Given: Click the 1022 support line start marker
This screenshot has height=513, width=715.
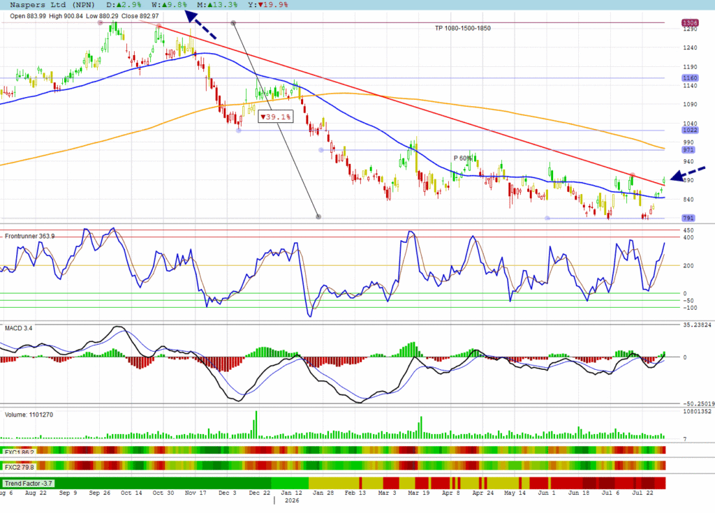Looking at the screenshot, I should (239, 131).
